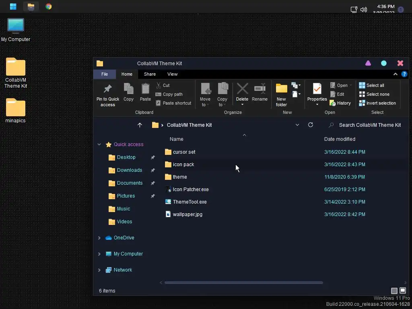Viewport: 412px width, 309px height.
Task: Click the blue Help question icon
Action: 404,74
